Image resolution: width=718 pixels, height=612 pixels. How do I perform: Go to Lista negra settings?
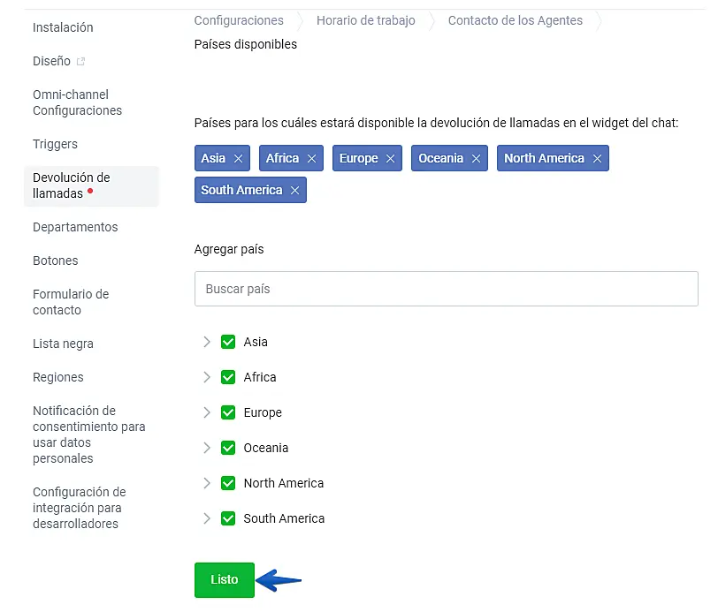(x=63, y=344)
